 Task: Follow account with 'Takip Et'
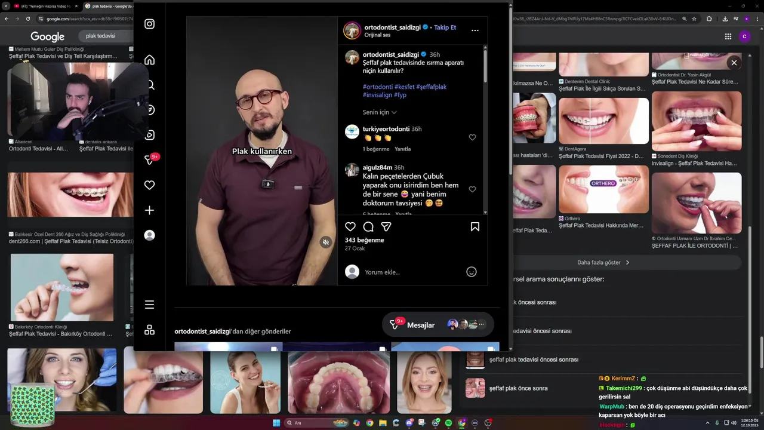click(x=445, y=27)
